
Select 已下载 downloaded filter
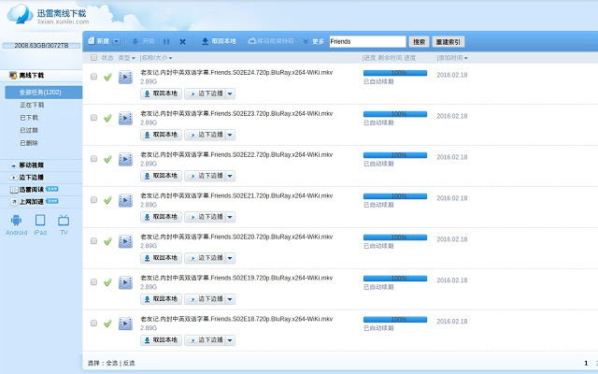(x=29, y=118)
